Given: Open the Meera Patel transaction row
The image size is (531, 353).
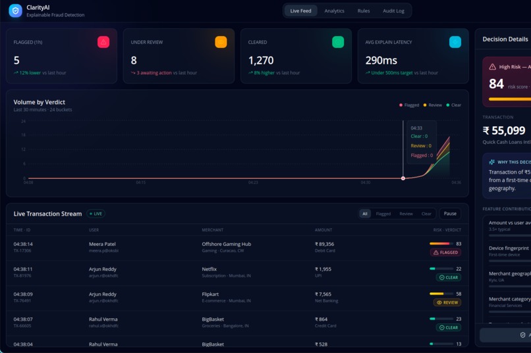Looking at the screenshot, I should [x=237, y=248].
